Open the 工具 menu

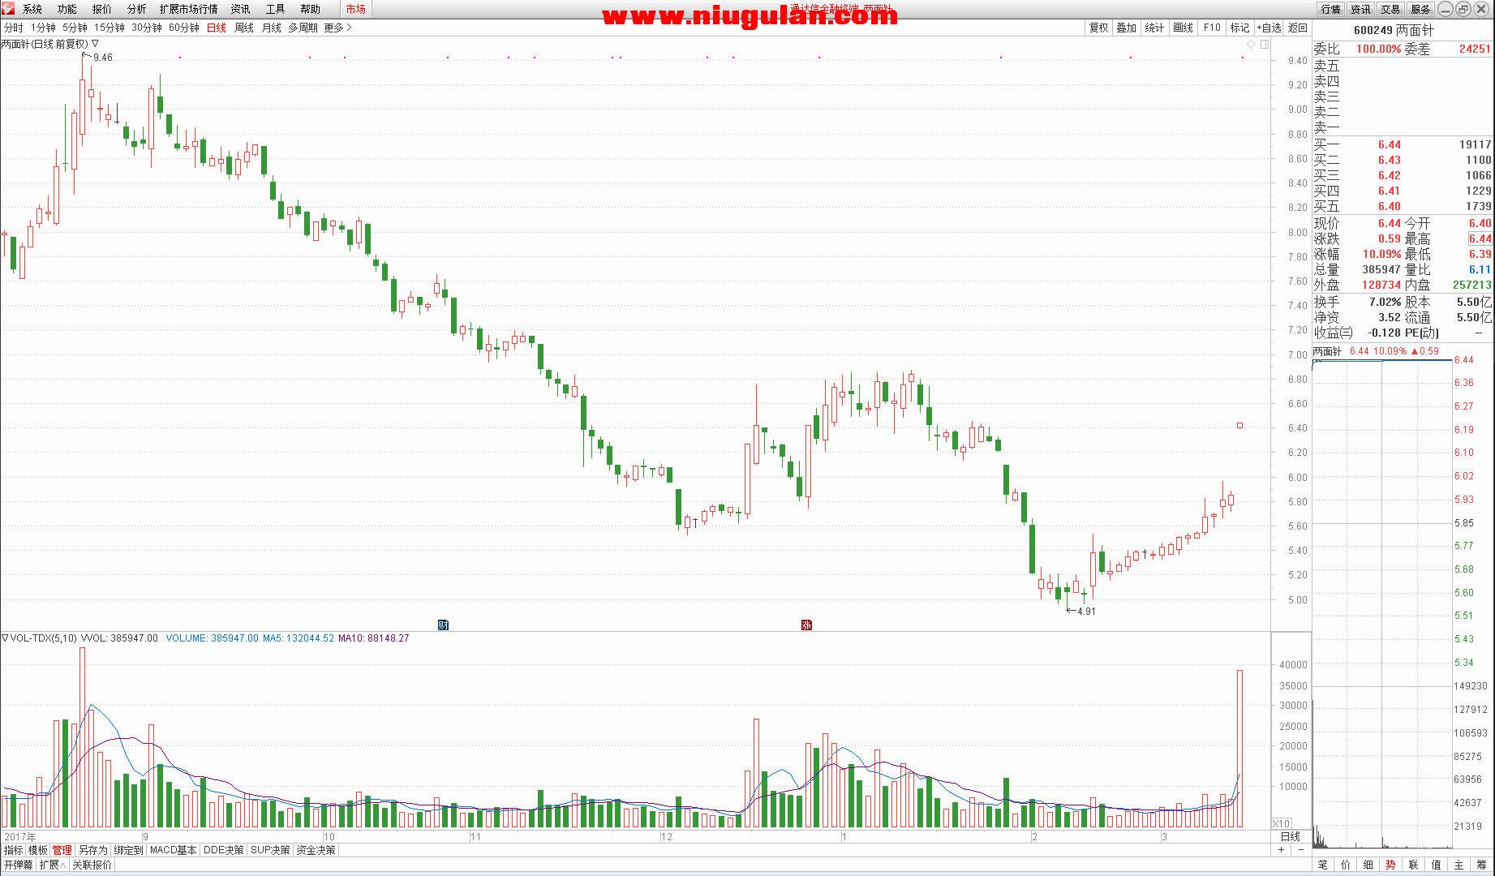pyautogui.click(x=276, y=9)
